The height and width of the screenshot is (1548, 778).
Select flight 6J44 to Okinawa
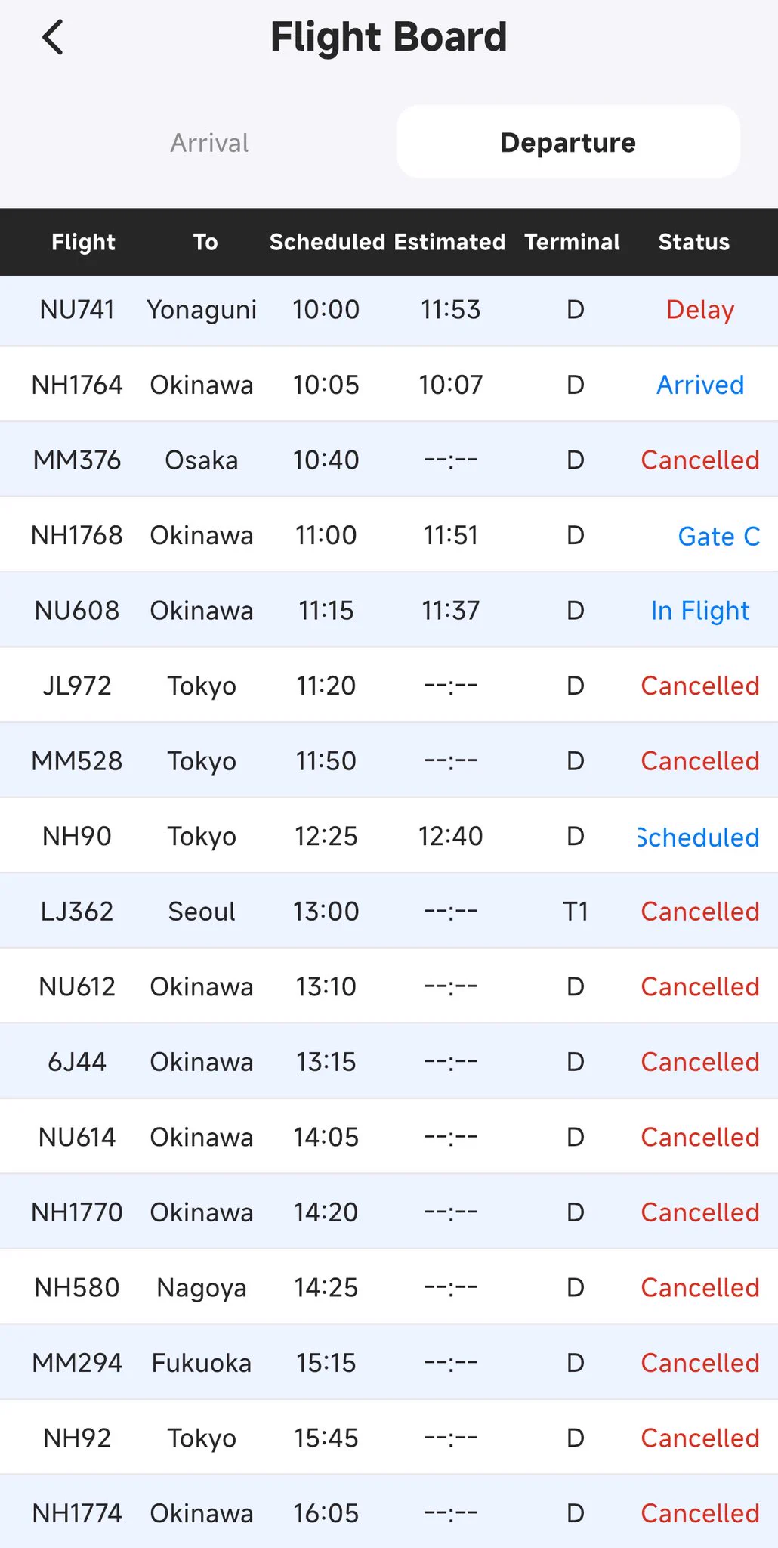(389, 1062)
